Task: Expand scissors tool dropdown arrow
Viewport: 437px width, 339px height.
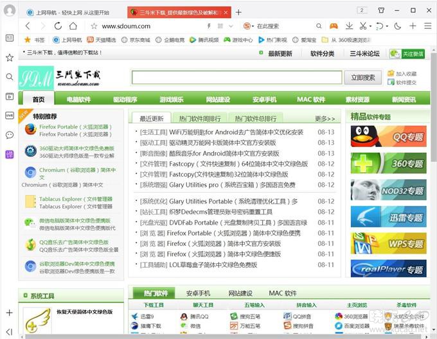Action: point(370,26)
